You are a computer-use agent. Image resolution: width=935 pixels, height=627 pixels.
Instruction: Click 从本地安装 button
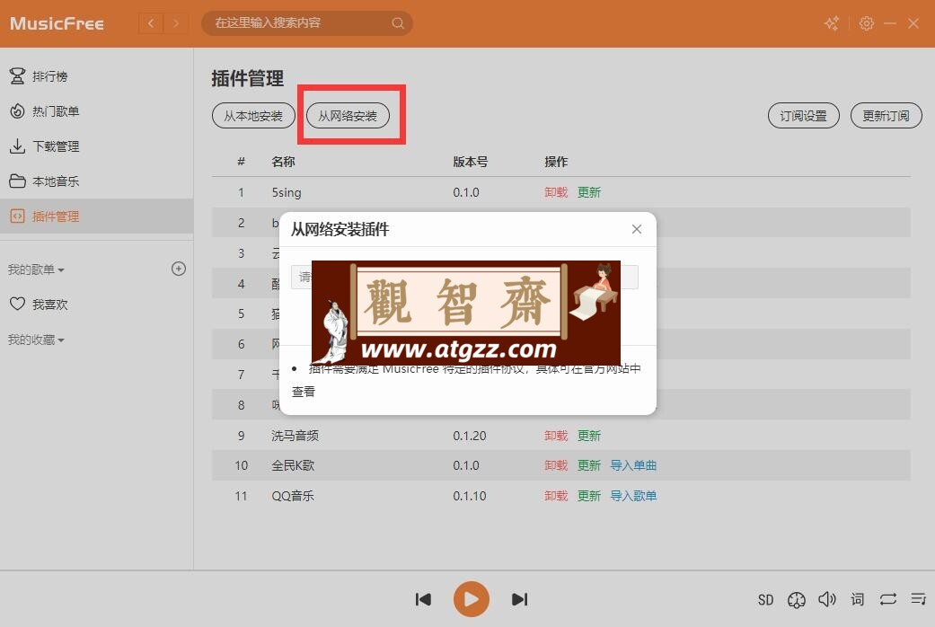253,116
